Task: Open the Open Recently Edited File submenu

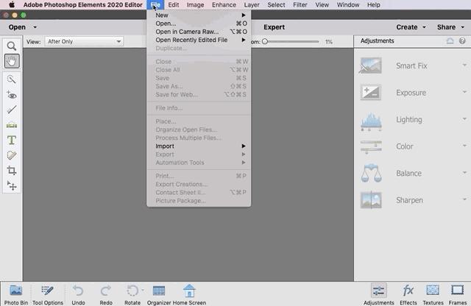Action: click(x=199, y=40)
